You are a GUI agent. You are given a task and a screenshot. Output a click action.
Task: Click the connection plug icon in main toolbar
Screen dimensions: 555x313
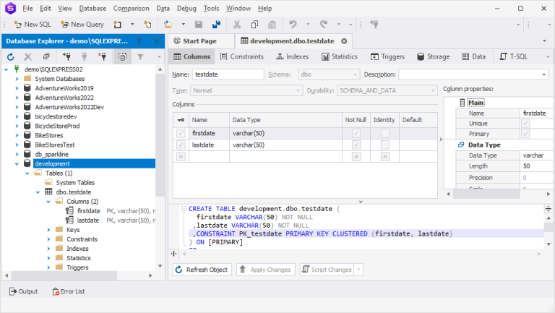pos(374,25)
